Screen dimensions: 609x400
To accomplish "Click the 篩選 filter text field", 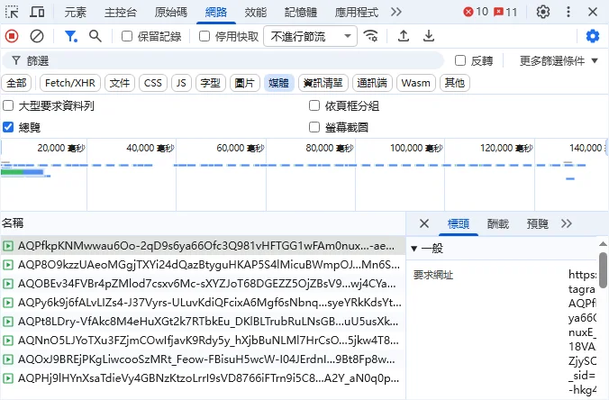I will click(x=225, y=60).
